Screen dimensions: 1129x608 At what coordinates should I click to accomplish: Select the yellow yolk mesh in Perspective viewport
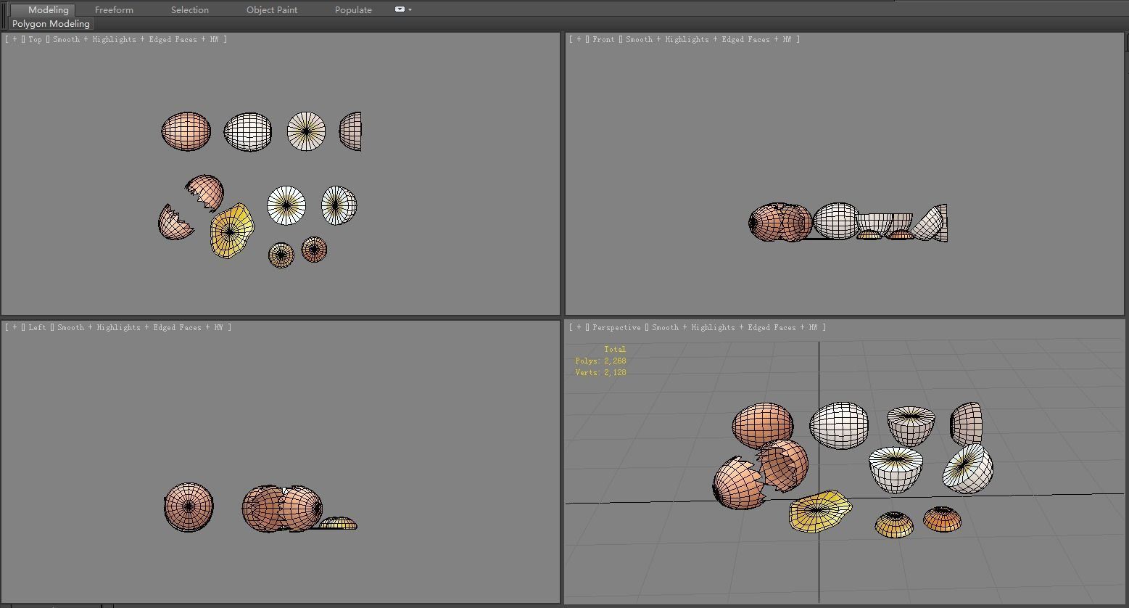820,512
